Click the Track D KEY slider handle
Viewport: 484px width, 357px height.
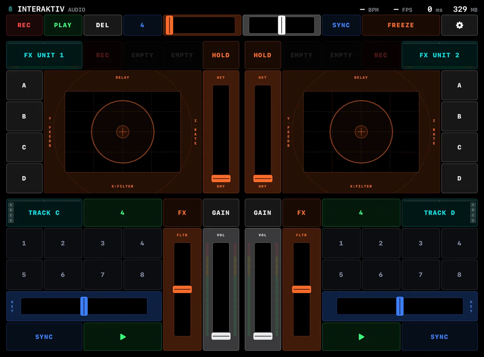(400, 306)
